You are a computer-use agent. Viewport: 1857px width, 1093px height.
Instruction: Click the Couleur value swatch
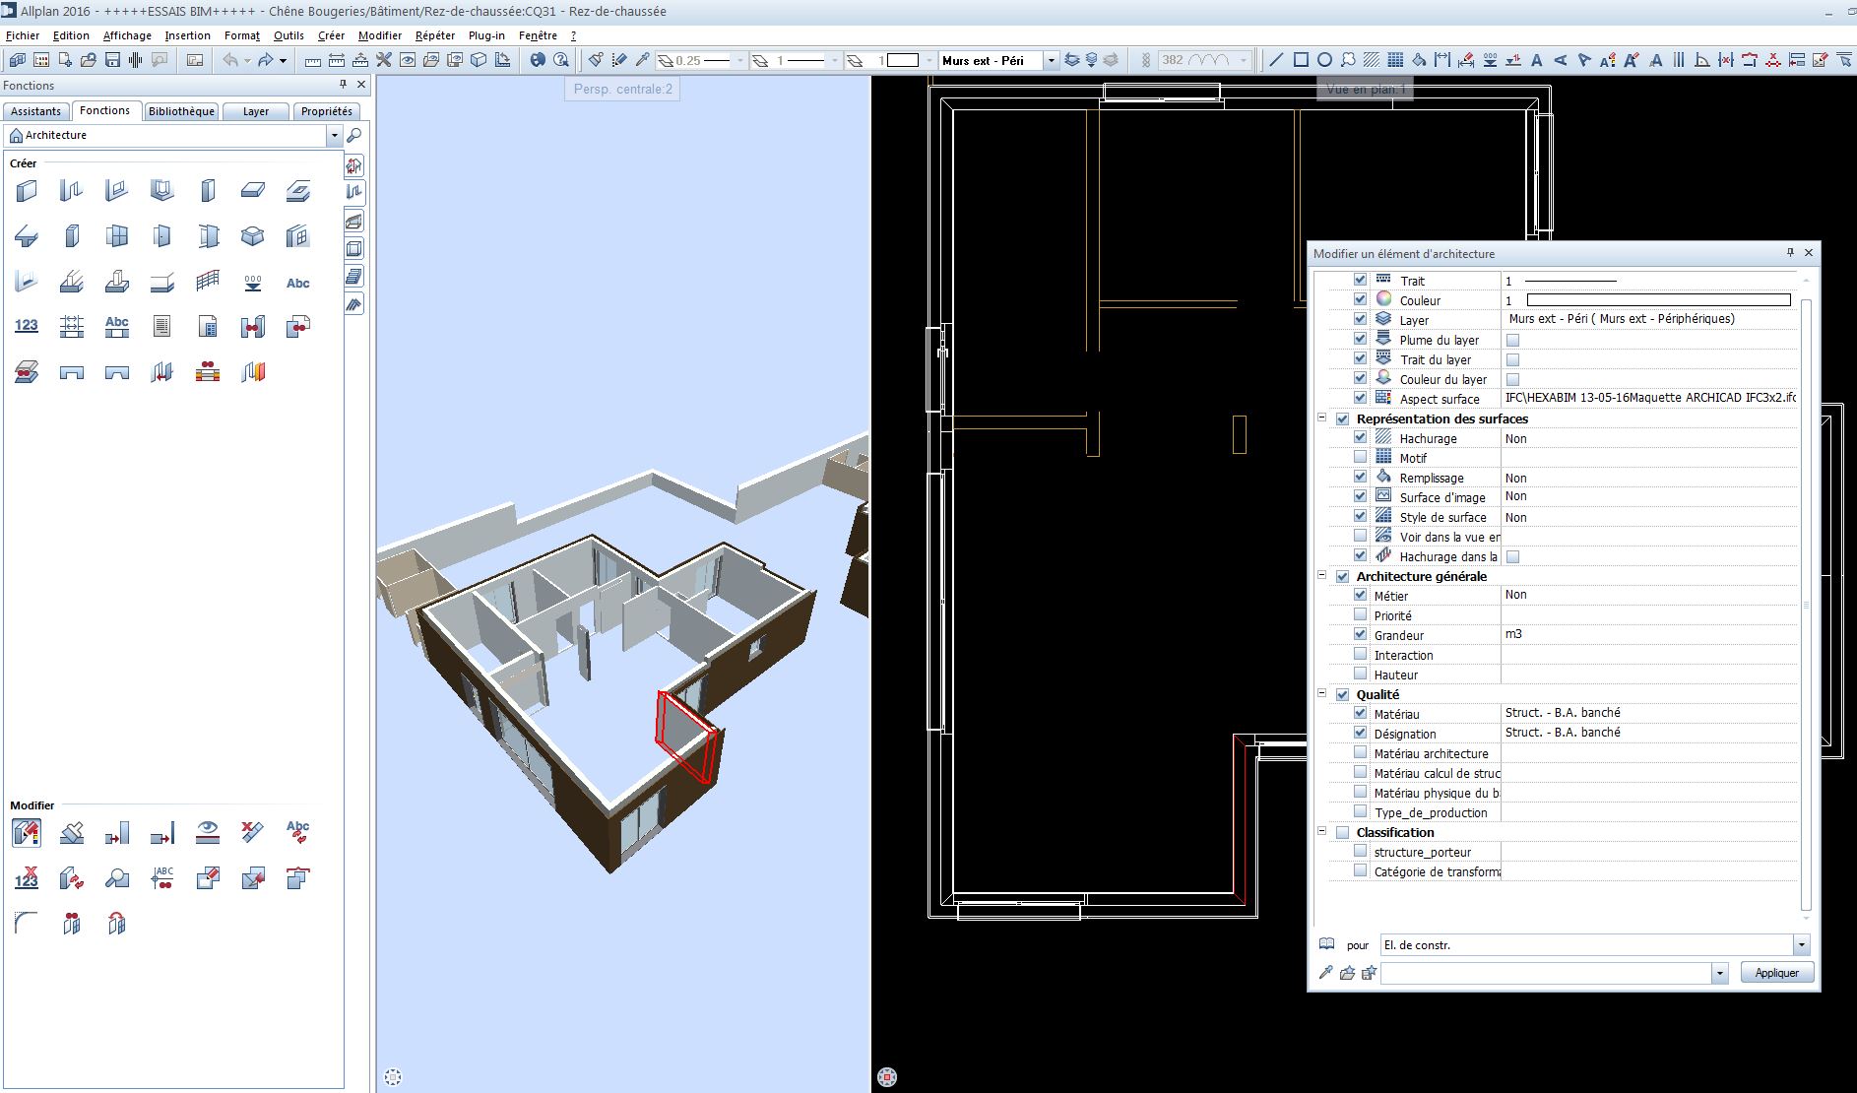point(1657,300)
